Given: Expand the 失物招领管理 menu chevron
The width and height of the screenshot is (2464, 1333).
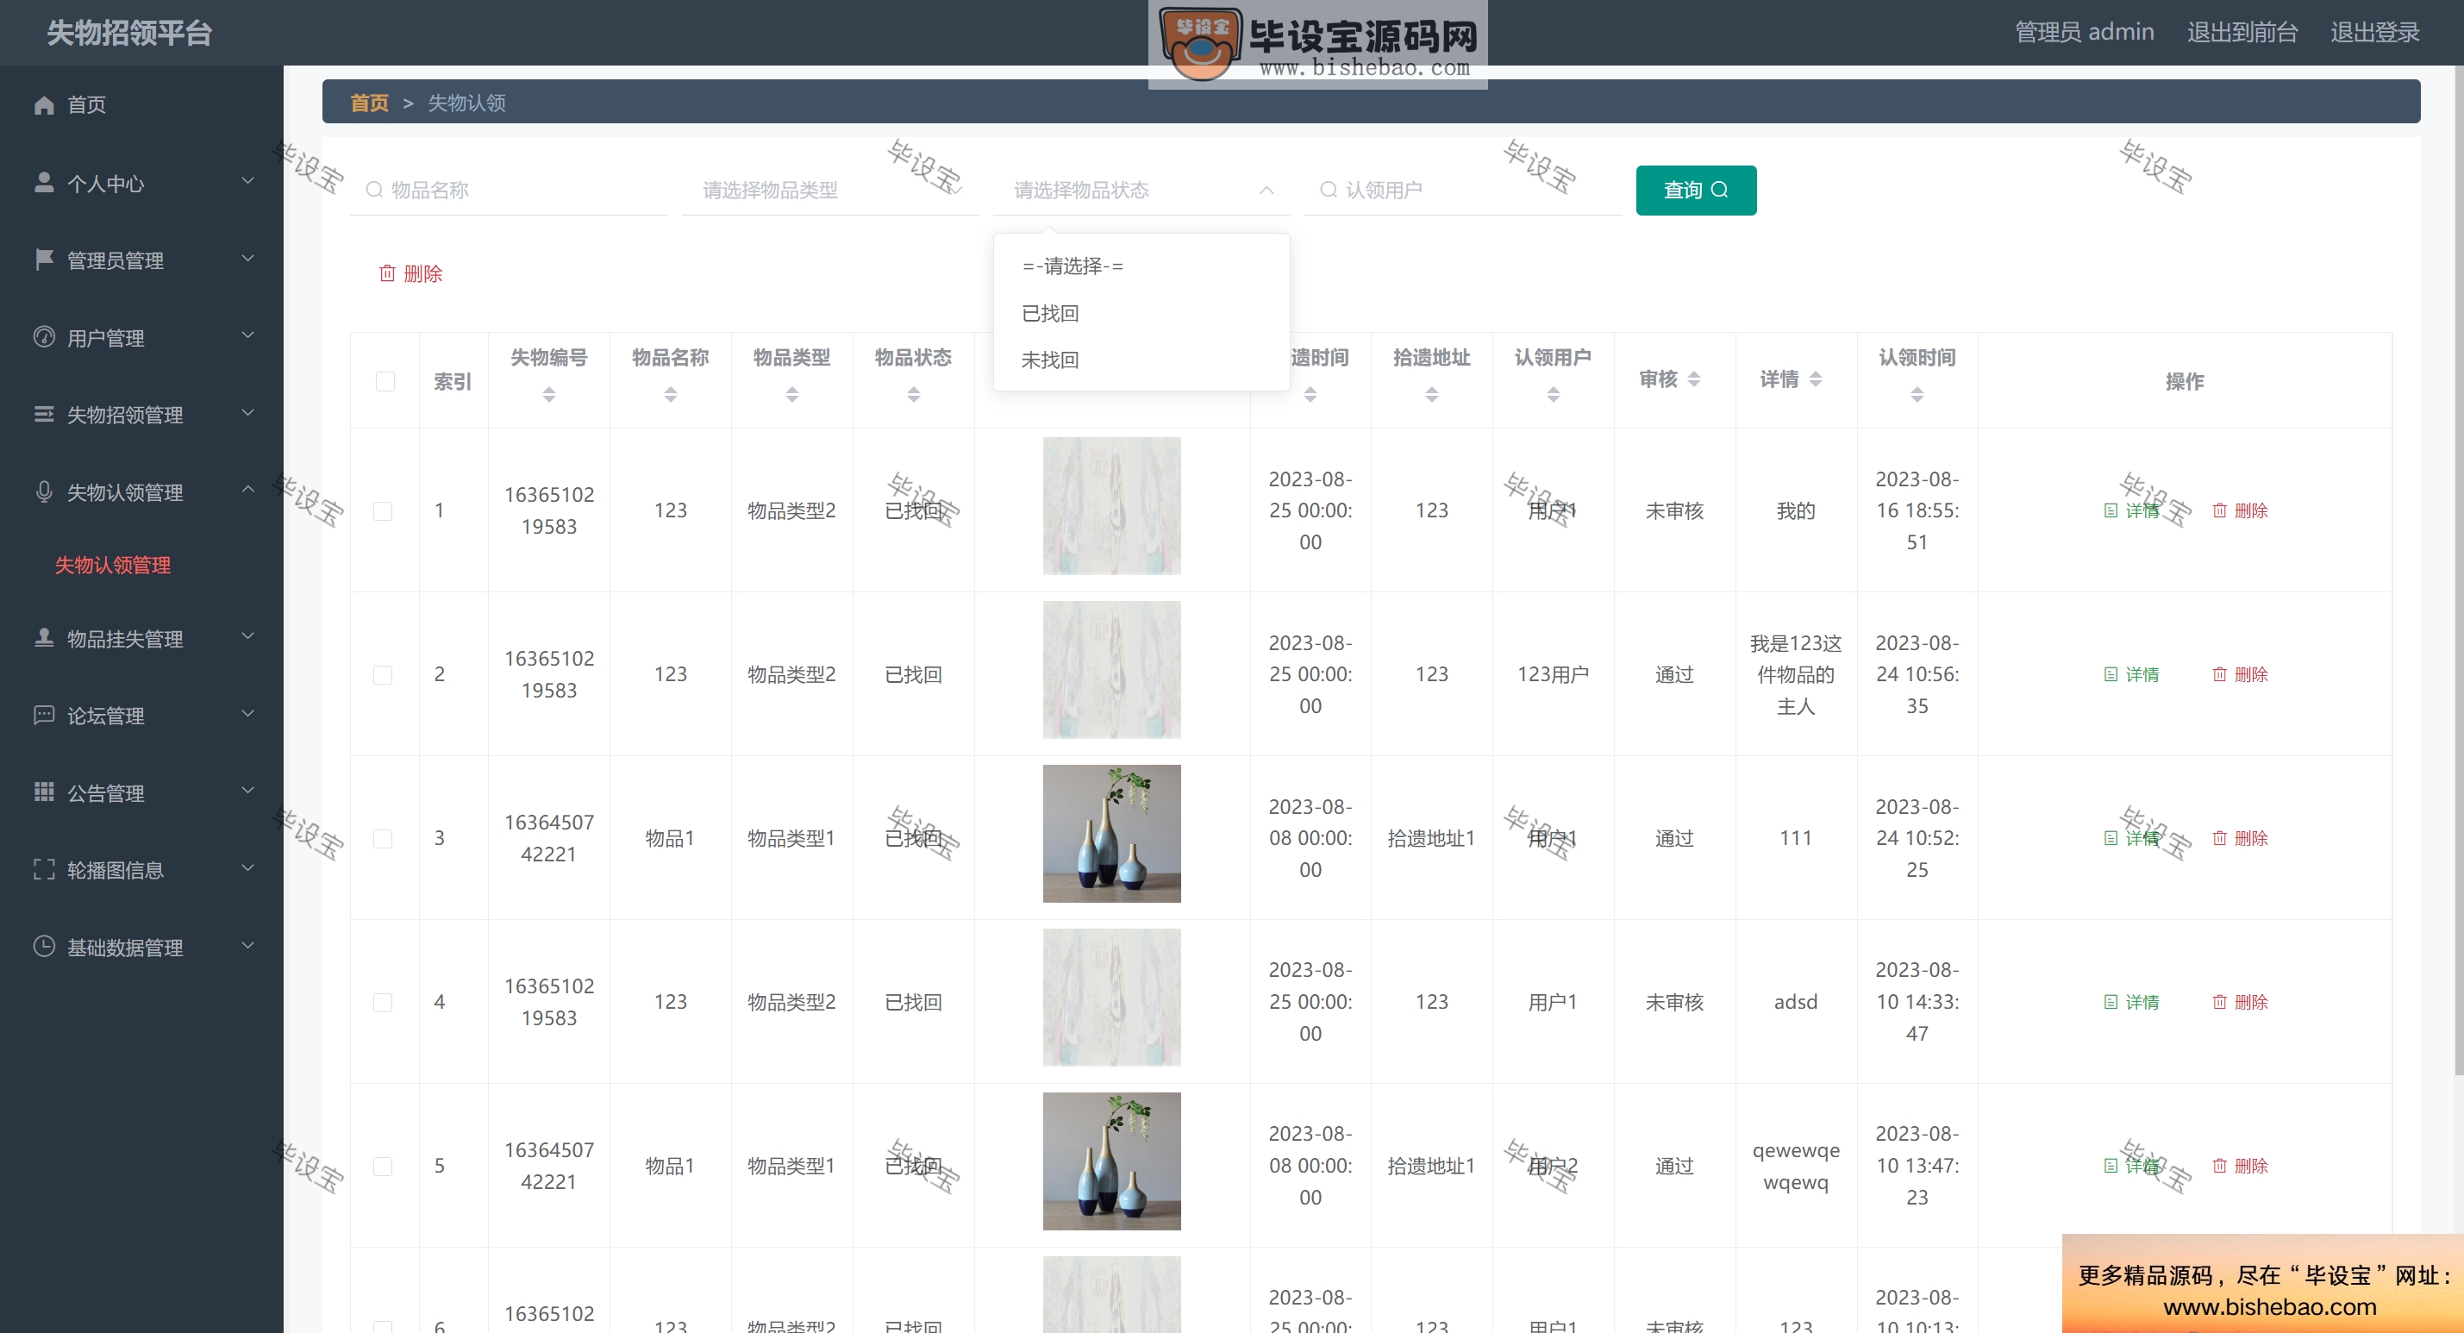Looking at the screenshot, I should pyautogui.click(x=247, y=412).
